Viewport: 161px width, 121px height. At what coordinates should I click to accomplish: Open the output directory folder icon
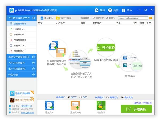pyautogui.click(x=151, y=18)
